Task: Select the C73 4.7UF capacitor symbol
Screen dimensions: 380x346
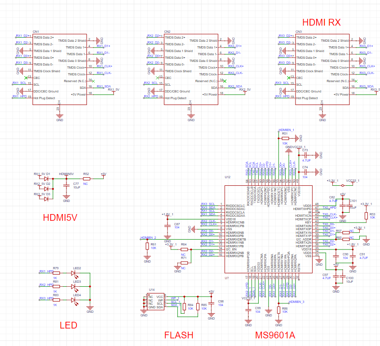Action: point(305,155)
